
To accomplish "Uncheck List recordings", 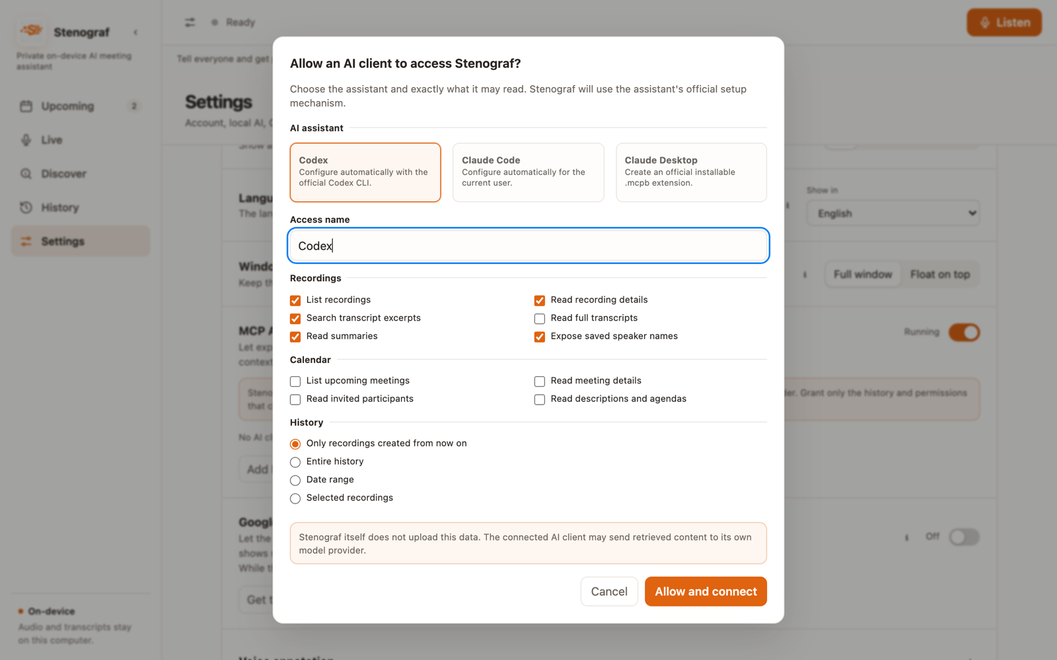I will click(x=295, y=300).
